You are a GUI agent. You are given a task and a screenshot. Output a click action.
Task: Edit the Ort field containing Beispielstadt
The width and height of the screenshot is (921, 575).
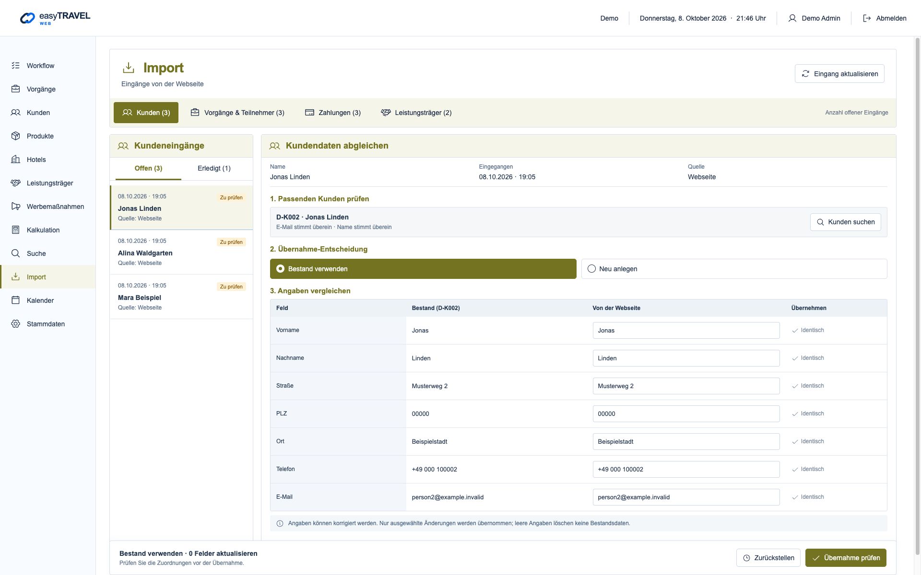[x=686, y=441]
